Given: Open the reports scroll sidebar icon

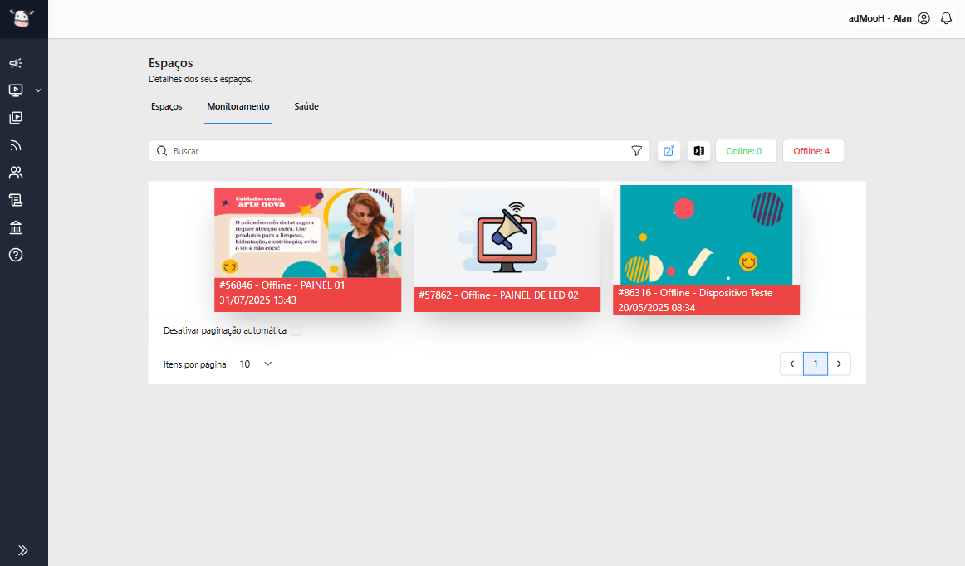Looking at the screenshot, I should point(16,200).
